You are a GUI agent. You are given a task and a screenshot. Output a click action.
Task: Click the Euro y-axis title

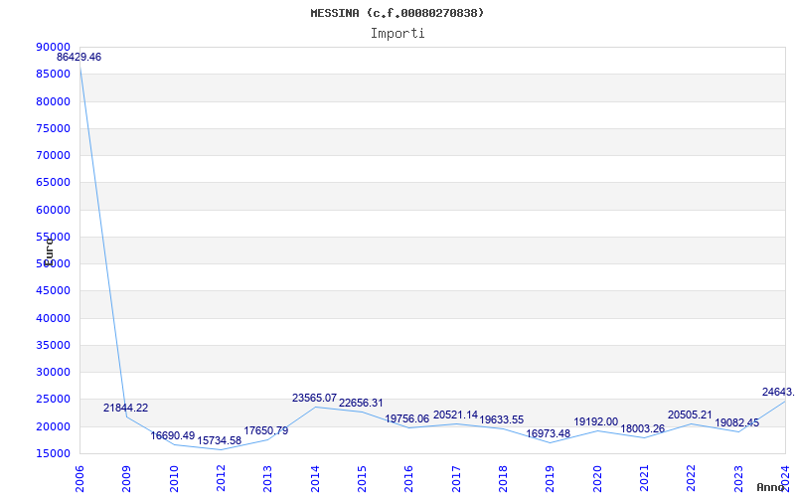(48, 252)
